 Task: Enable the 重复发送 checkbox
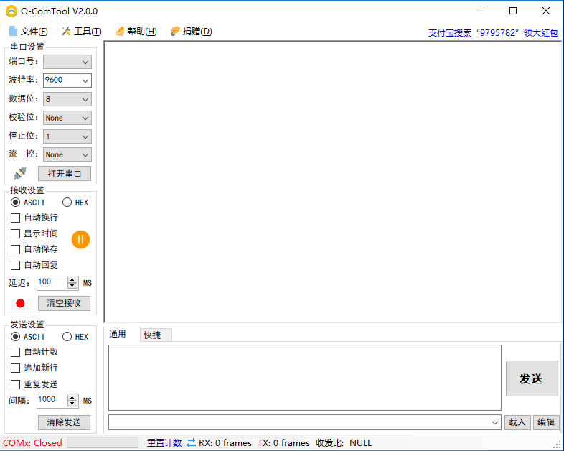click(16, 384)
